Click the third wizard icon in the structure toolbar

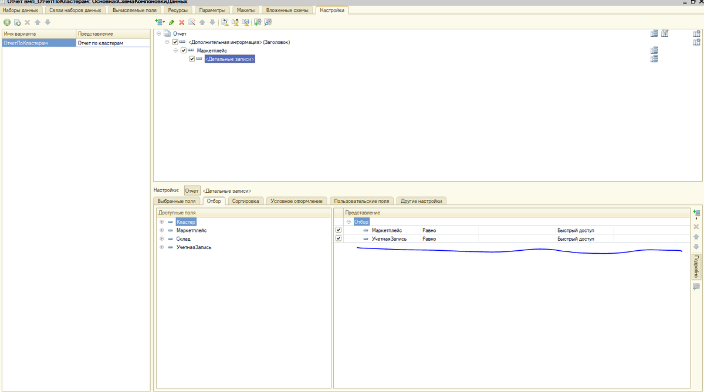[246, 22]
